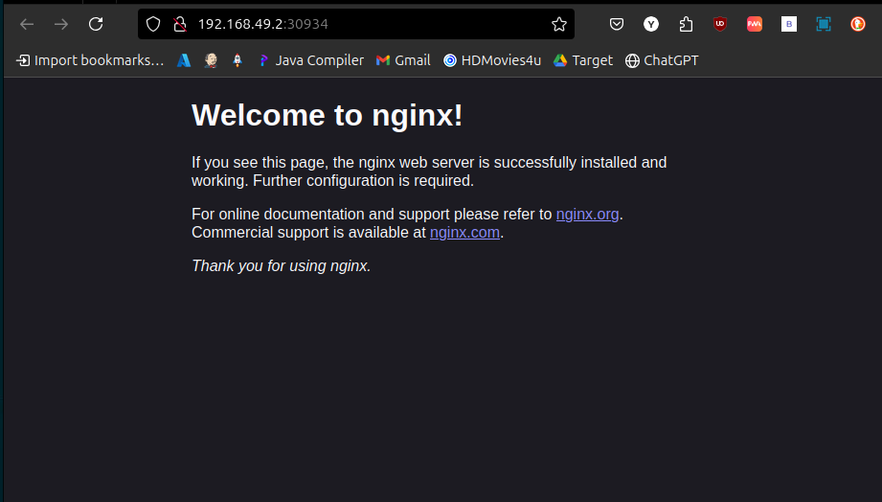
Task: Click the round Y account icon
Action: tap(651, 24)
